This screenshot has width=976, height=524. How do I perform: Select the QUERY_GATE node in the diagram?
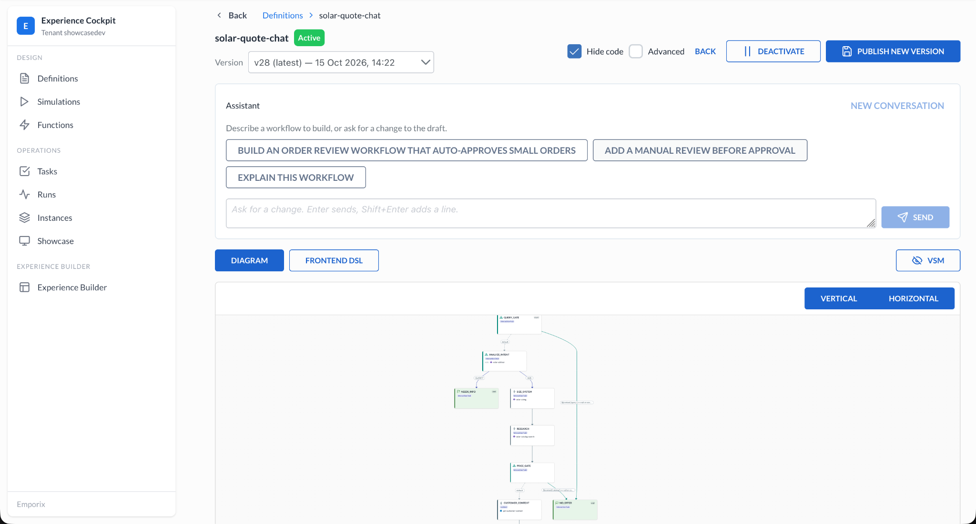coord(519,324)
